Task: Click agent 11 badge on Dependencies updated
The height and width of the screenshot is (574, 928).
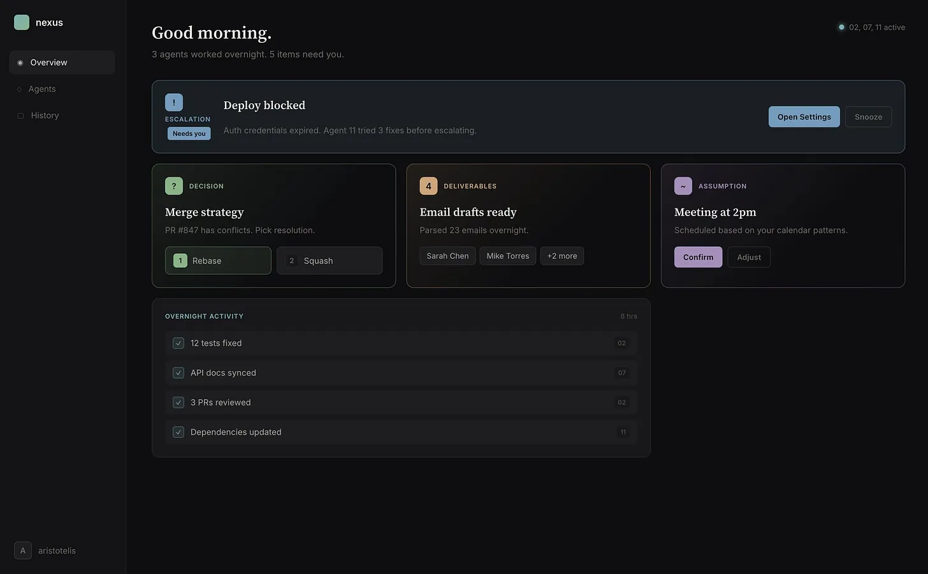Action: [623, 432]
